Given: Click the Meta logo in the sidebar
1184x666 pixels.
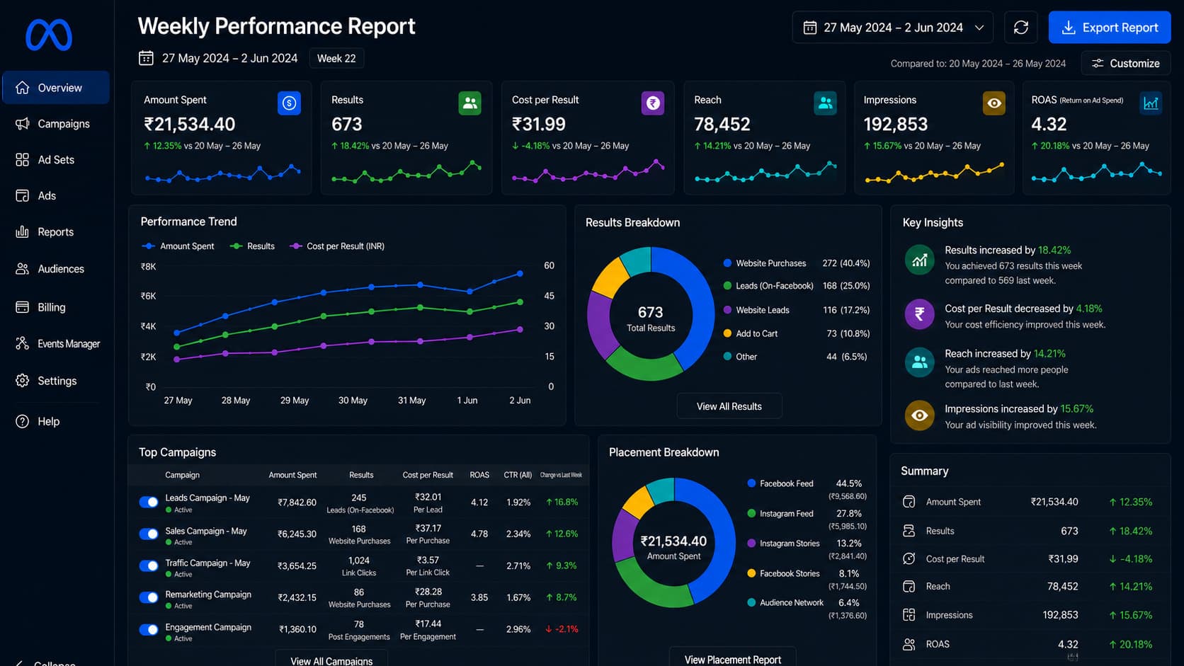Looking at the screenshot, I should pos(49,35).
